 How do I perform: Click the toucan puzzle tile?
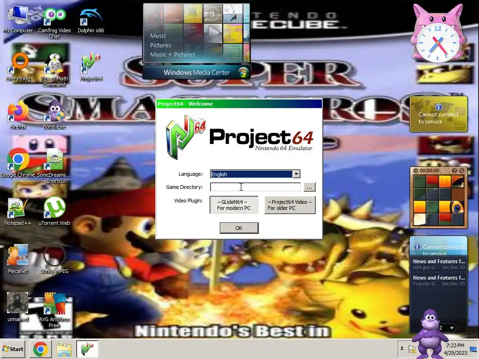point(457,207)
